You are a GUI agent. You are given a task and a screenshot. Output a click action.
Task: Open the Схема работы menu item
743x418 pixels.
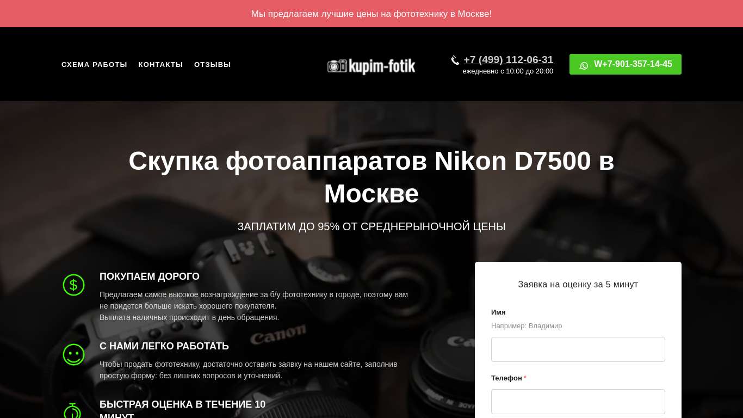94,64
